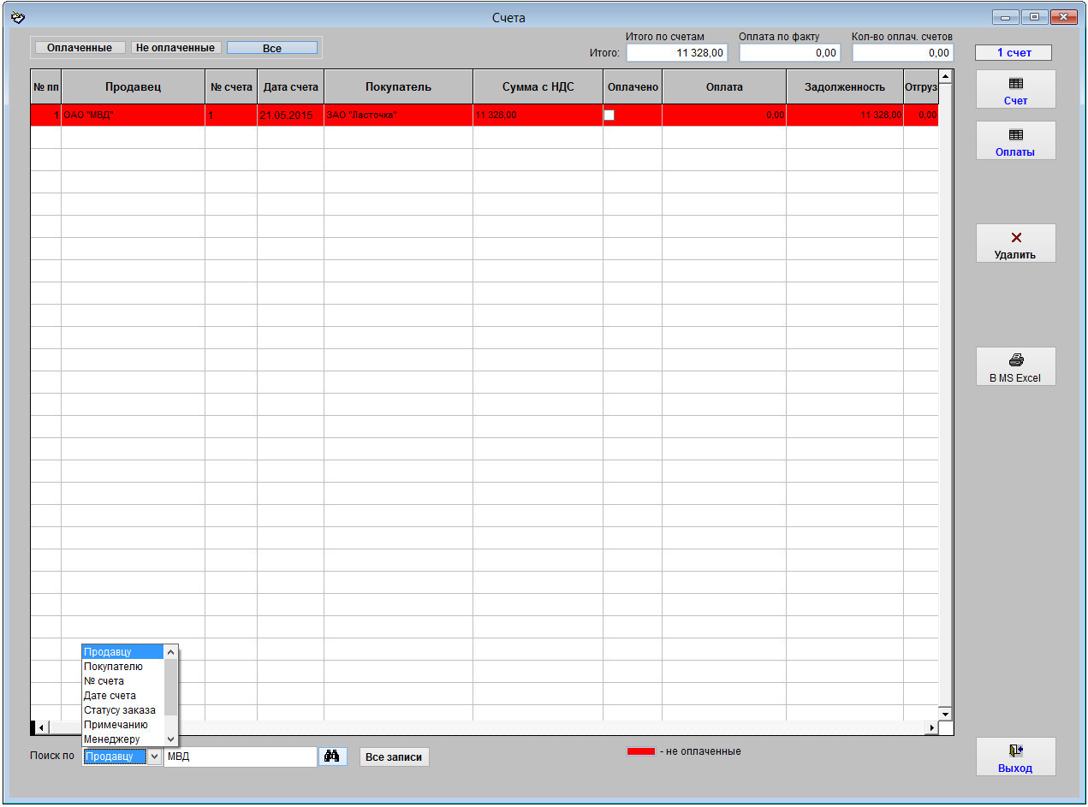Click the horizontal scrollbar left arrow
This screenshot has width=1088, height=807.
[x=41, y=727]
